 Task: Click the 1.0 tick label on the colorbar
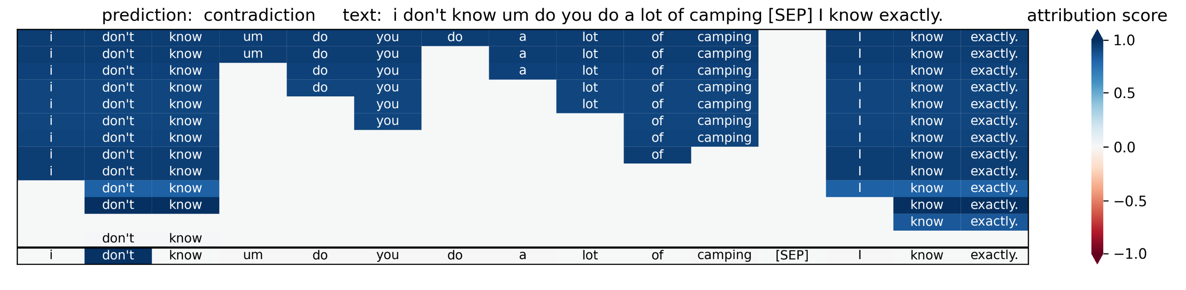(x=1124, y=40)
